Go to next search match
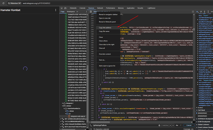This screenshot has height=130, width=213. pyautogui.click(x=173, y=125)
